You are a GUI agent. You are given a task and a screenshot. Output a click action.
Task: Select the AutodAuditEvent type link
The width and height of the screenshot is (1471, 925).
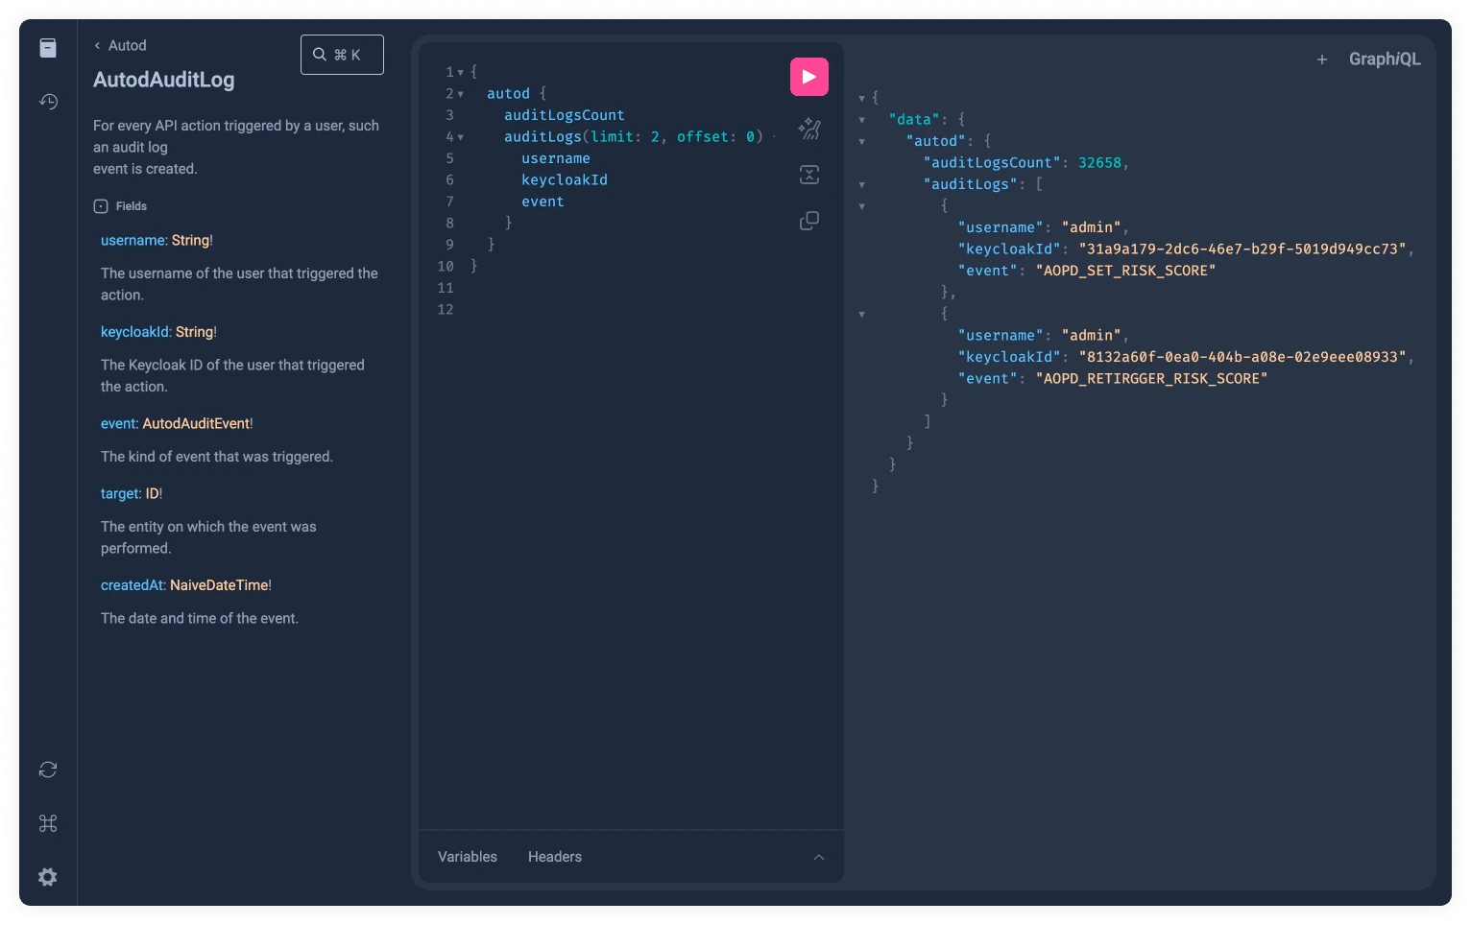[196, 423]
